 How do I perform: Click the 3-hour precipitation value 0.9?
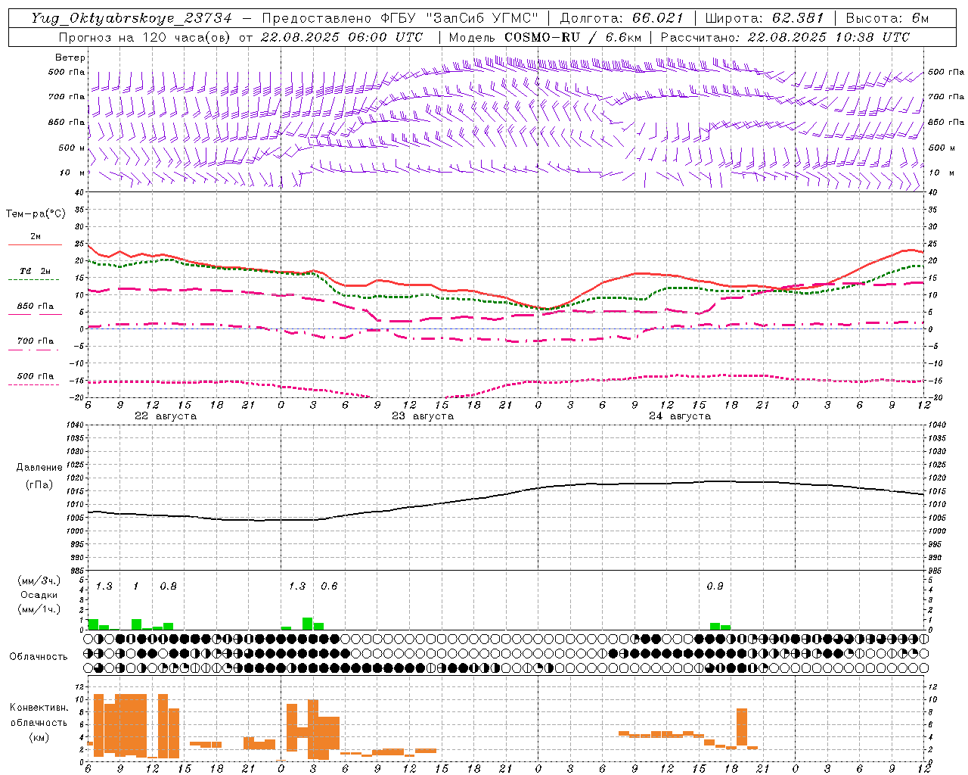[715, 587]
